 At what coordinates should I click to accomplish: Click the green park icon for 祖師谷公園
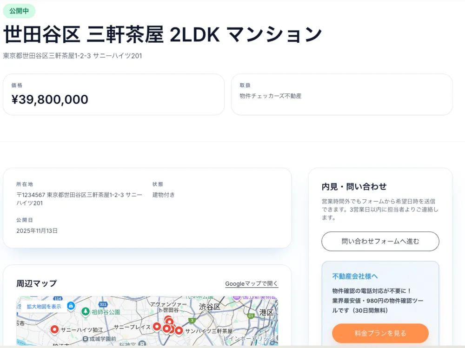86,311
